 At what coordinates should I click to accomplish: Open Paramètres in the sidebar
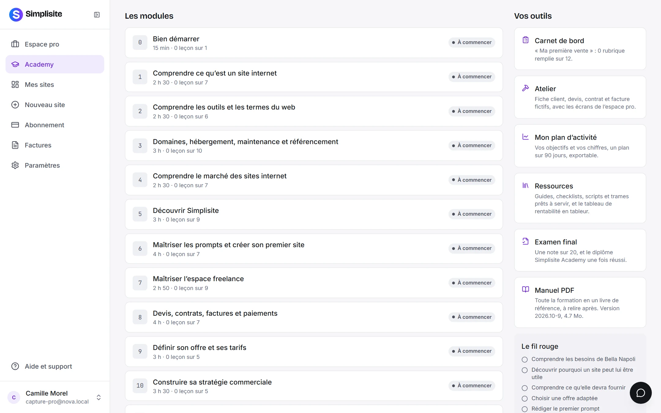pyautogui.click(x=55, y=165)
